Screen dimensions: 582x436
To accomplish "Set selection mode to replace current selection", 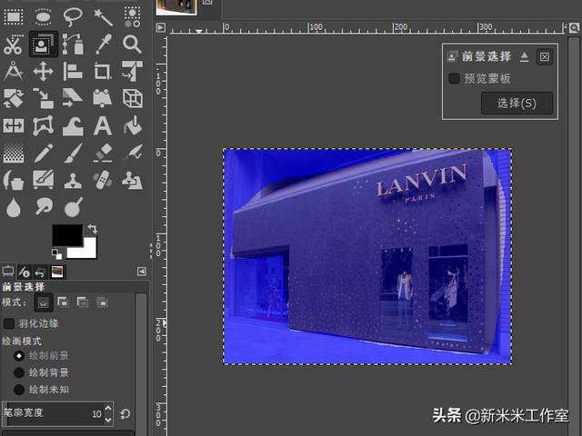I will pos(44,302).
